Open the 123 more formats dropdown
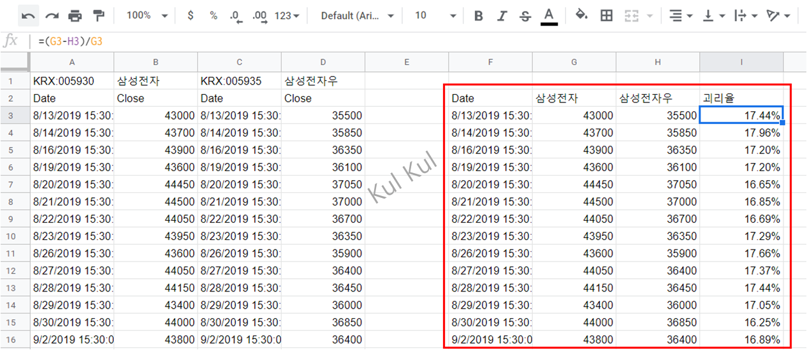Screen dimensions: 807x350 pos(287,16)
